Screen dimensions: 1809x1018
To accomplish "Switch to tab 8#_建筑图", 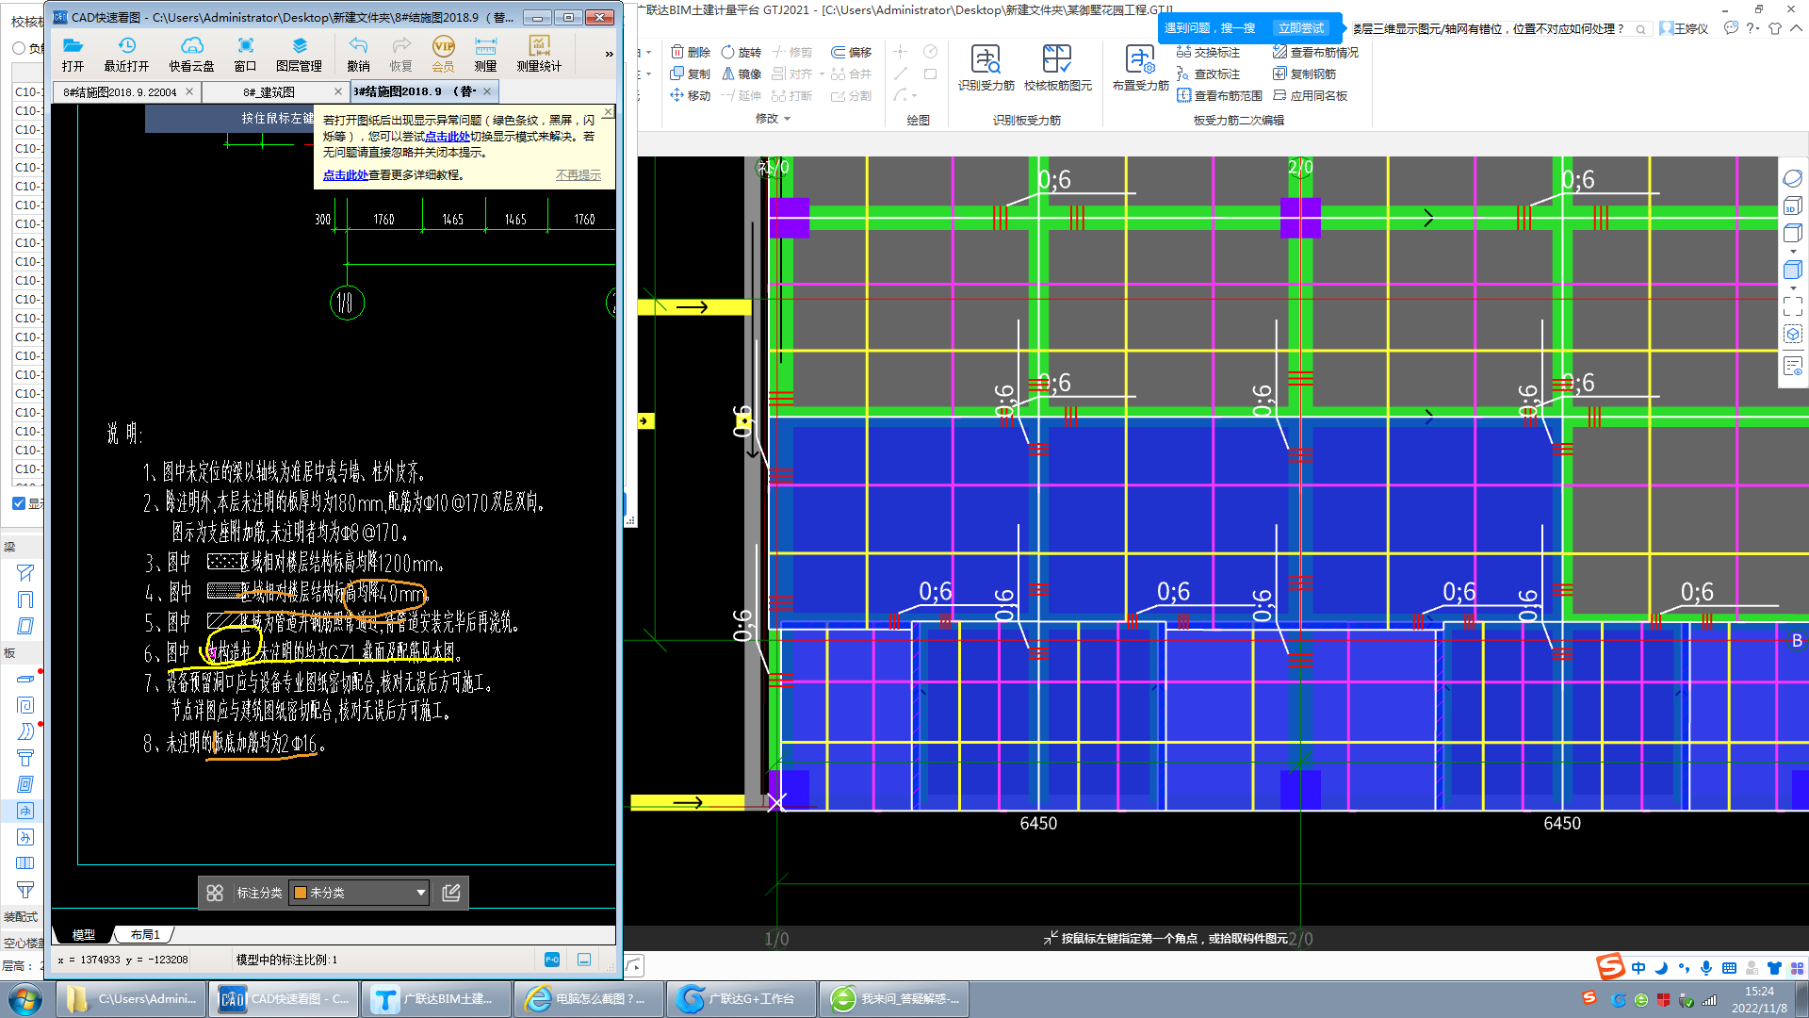I will click(269, 91).
